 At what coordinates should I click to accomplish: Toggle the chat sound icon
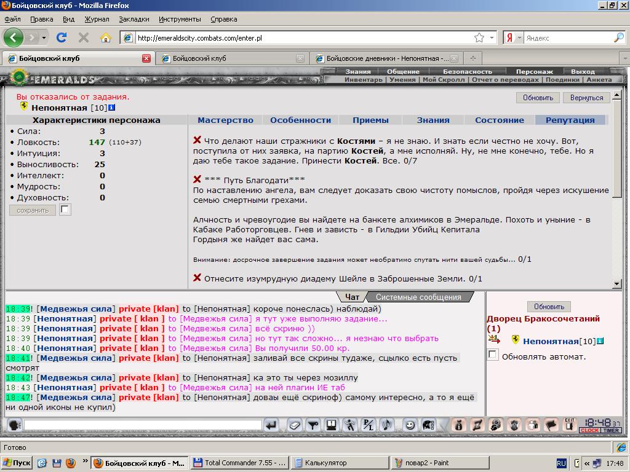(387, 425)
